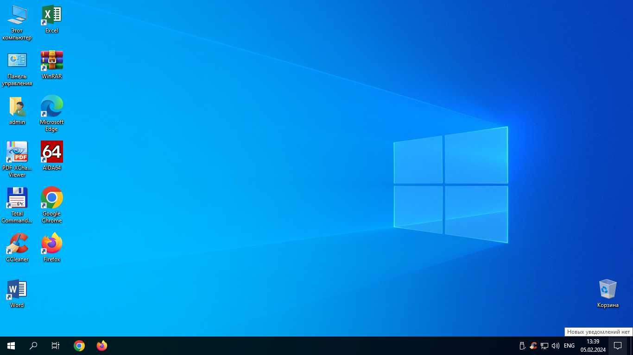Select the AIDA64 desktop shortcut
Screen dimensions: 633x355
tap(52, 156)
